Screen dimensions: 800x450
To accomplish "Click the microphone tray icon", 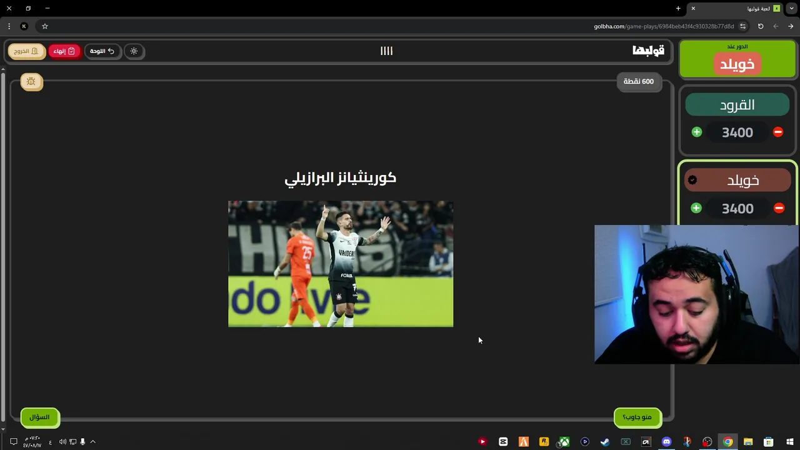I will (x=82, y=442).
